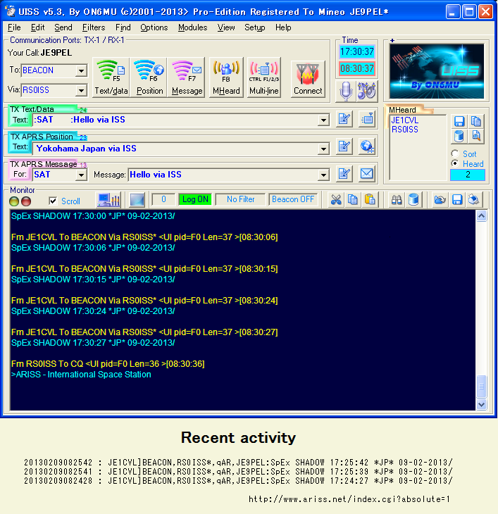Image resolution: width=498 pixels, height=514 pixels.
Task: Click the red indicator light in Monitor
Action: [x=26, y=201]
